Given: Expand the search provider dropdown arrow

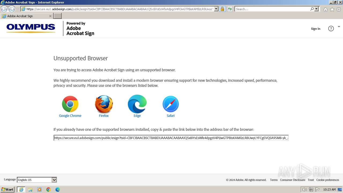Looking at the screenshot, I should coord(316,9).
